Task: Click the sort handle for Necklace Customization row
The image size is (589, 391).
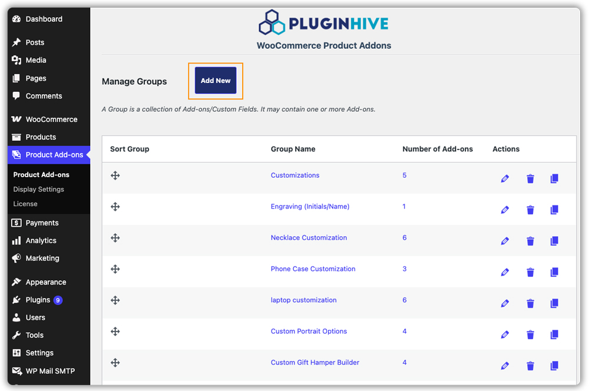Action: [115, 238]
